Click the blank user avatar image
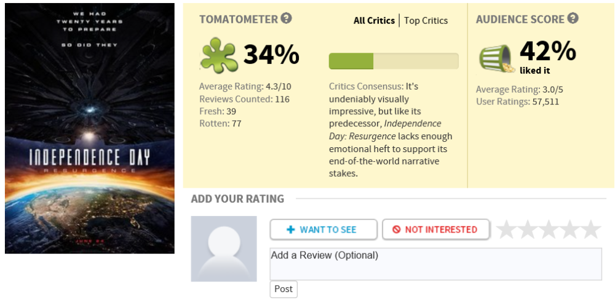 pyautogui.click(x=223, y=248)
